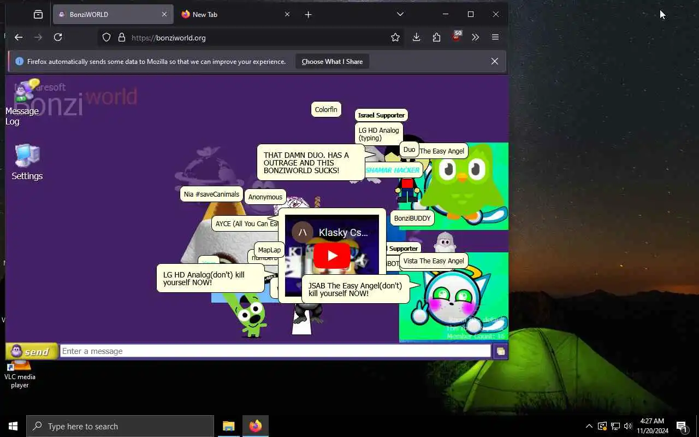Image resolution: width=699 pixels, height=437 pixels.
Task: Show hidden system tray icons
Action: (589, 426)
